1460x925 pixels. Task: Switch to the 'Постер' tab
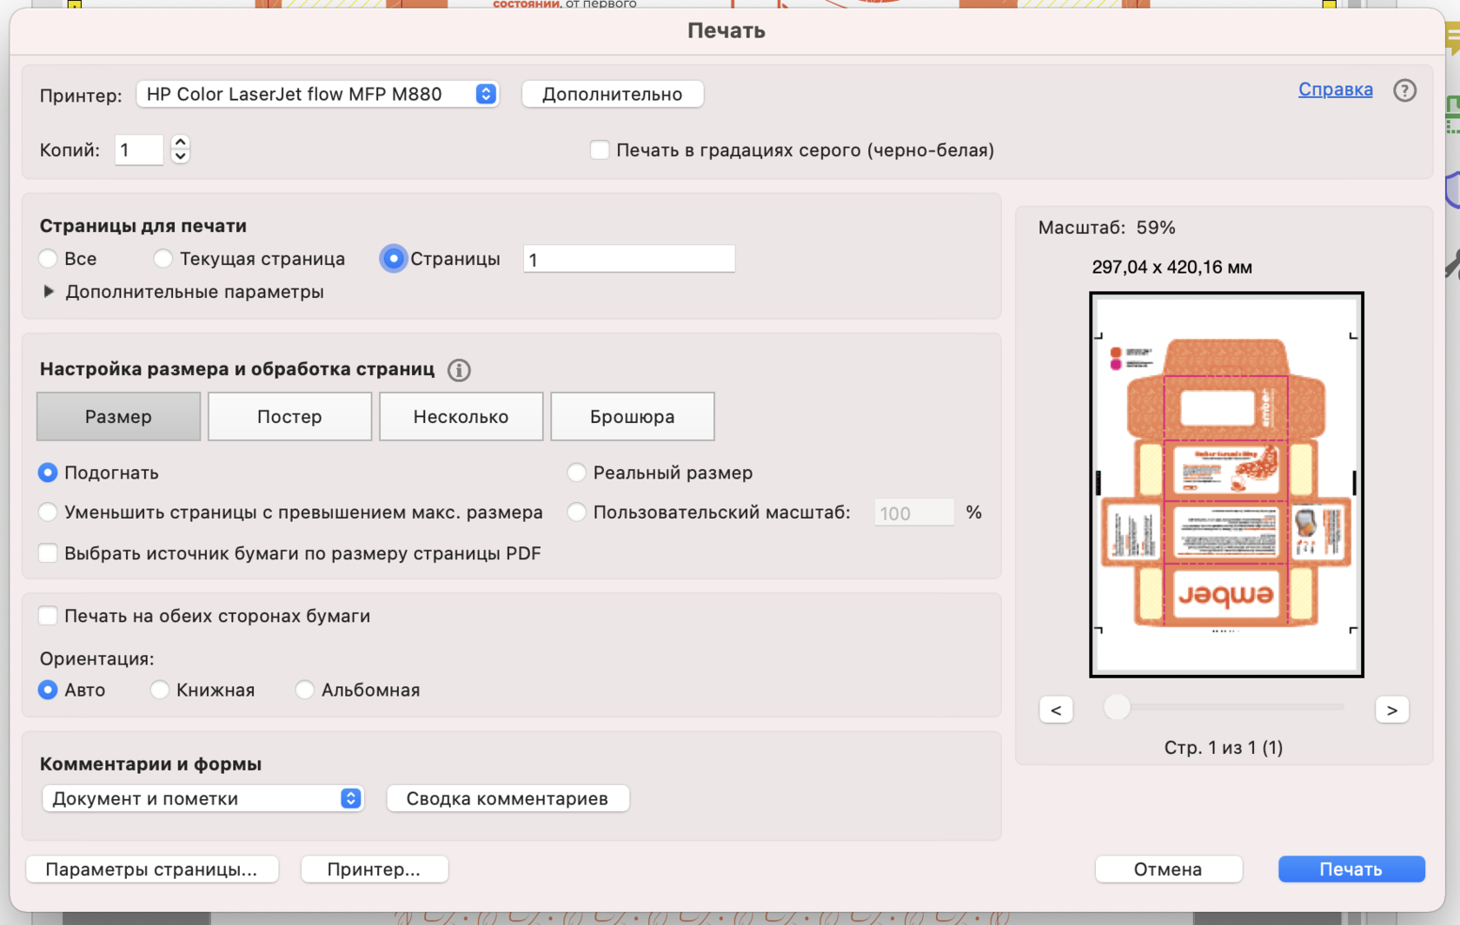pyautogui.click(x=289, y=417)
